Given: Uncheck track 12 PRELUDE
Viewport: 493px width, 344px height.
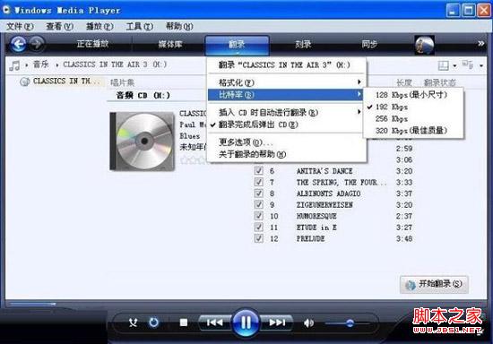Looking at the screenshot, I should [x=258, y=238].
